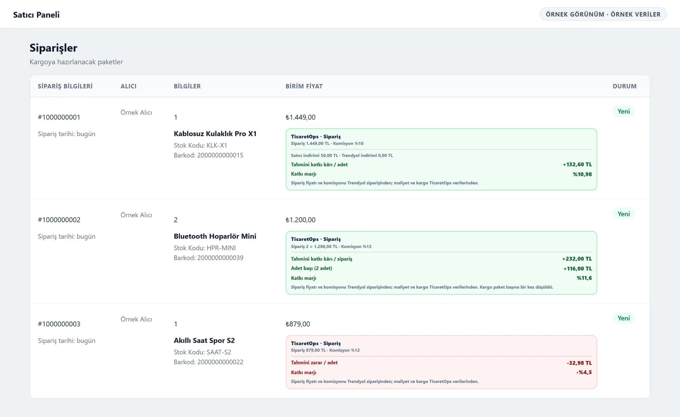Click the ₺1.449,00 unit price
The width and height of the screenshot is (680, 417).
click(300, 117)
